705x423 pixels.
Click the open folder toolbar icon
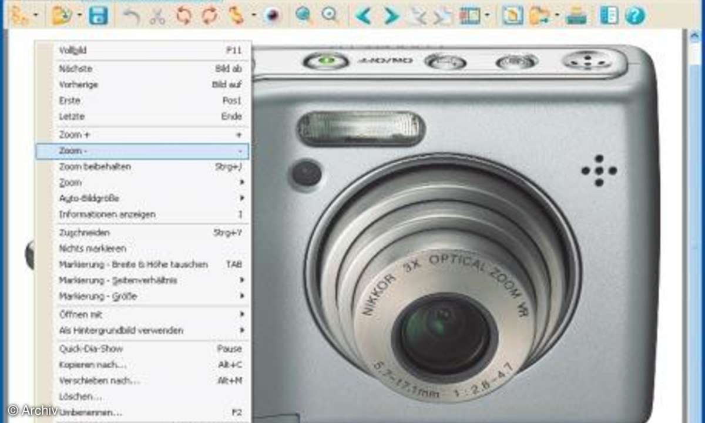coord(61,15)
